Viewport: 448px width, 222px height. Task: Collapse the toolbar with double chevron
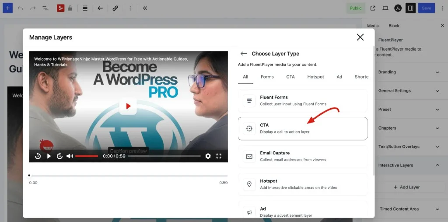[145, 8]
